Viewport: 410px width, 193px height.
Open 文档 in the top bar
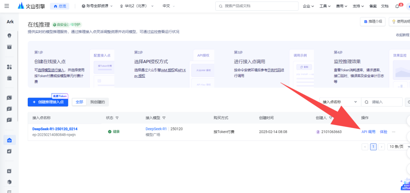coord(385,6)
